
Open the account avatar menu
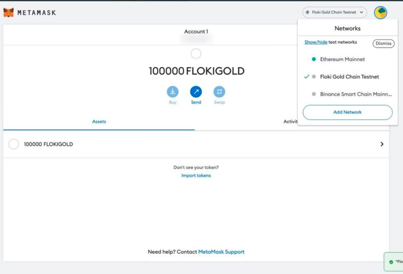click(x=380, y=12)
